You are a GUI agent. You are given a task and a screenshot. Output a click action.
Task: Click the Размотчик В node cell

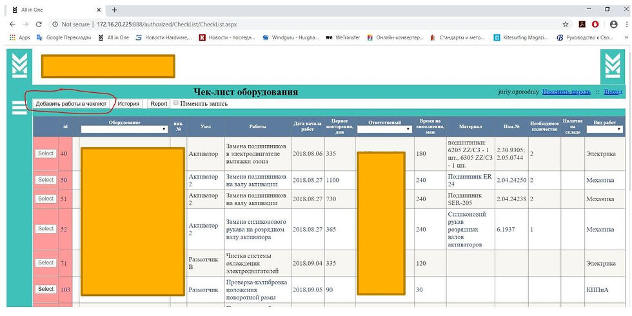(x=206, y=263)
